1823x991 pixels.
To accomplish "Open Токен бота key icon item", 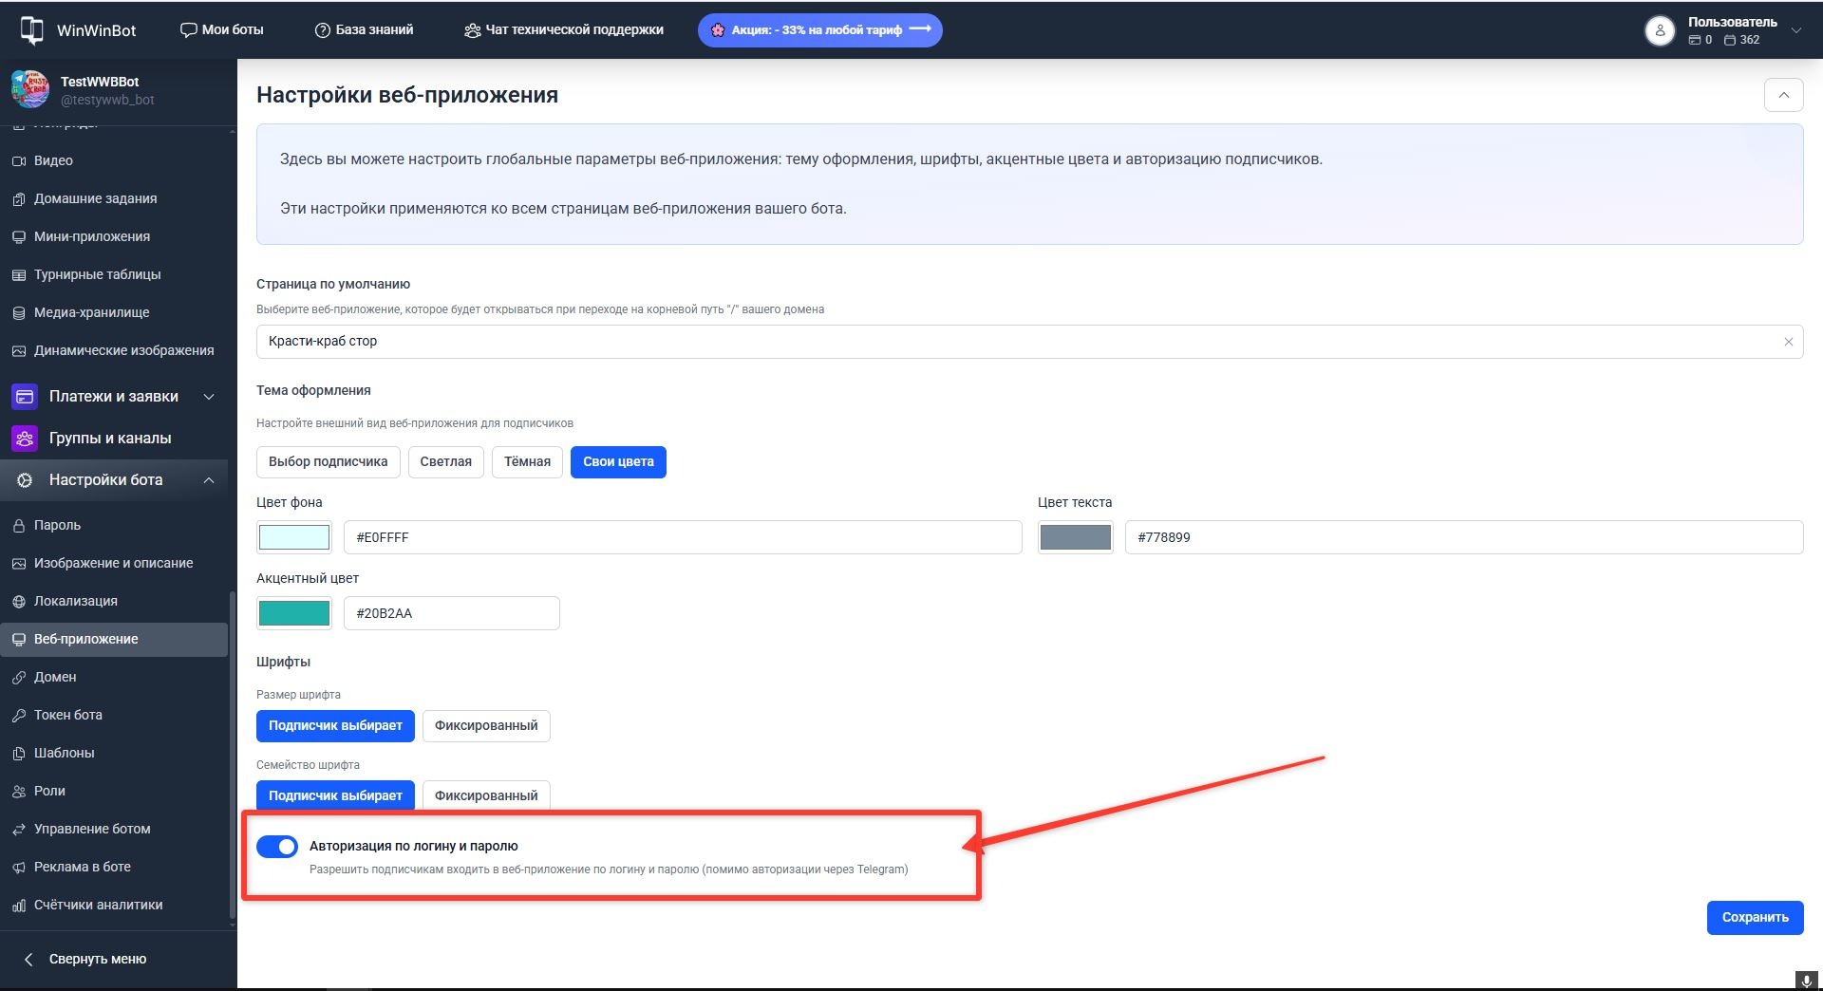I will [18, 715].
